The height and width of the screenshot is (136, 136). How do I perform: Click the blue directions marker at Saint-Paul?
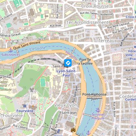click(68, 63)
